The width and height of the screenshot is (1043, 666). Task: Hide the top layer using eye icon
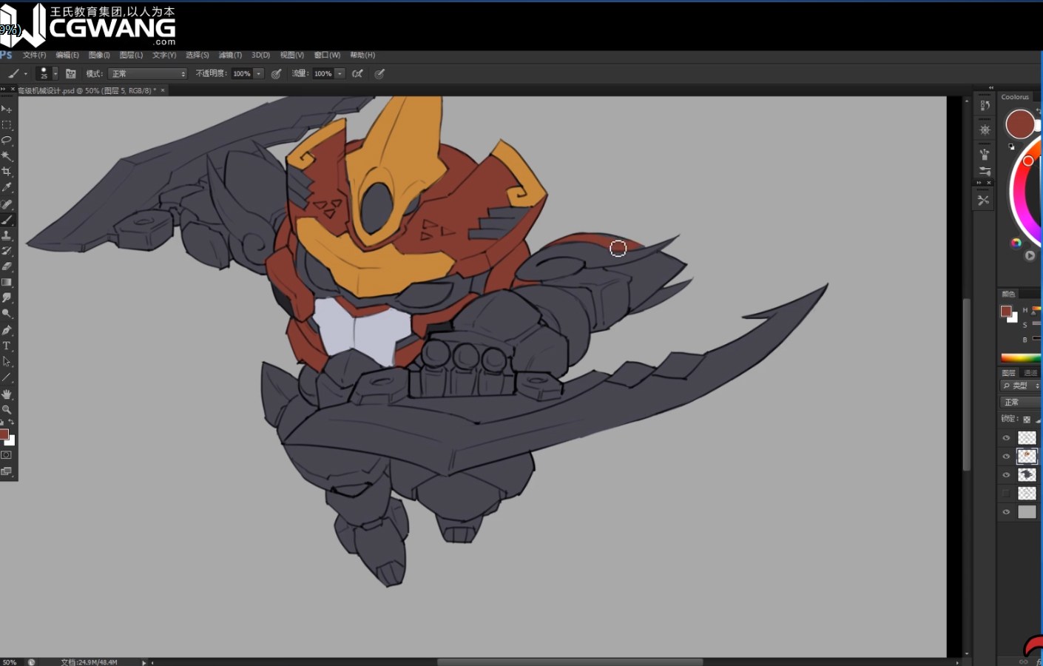[1006, 438]
